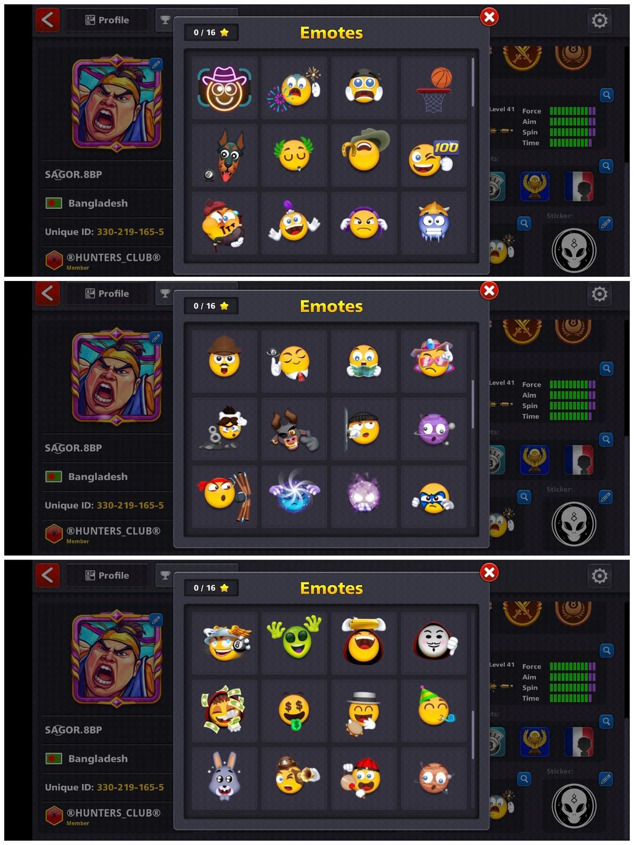
Task: Select the glowing purple ghost emote
Action: 364,496
